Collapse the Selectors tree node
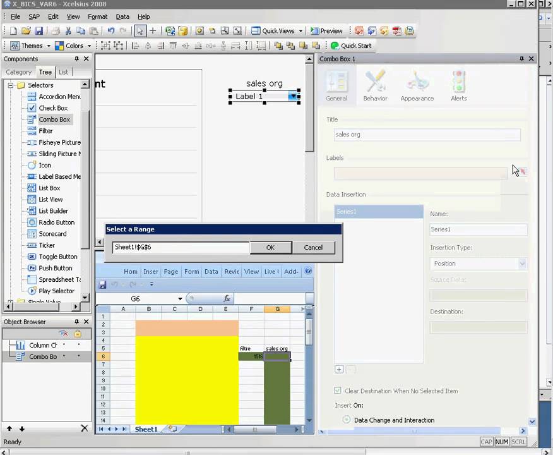 (11, 85)
